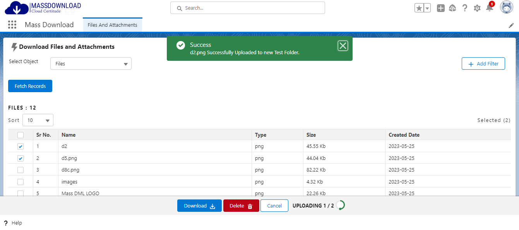Switch to Files And Attachments tab

[x=112, y=25]
